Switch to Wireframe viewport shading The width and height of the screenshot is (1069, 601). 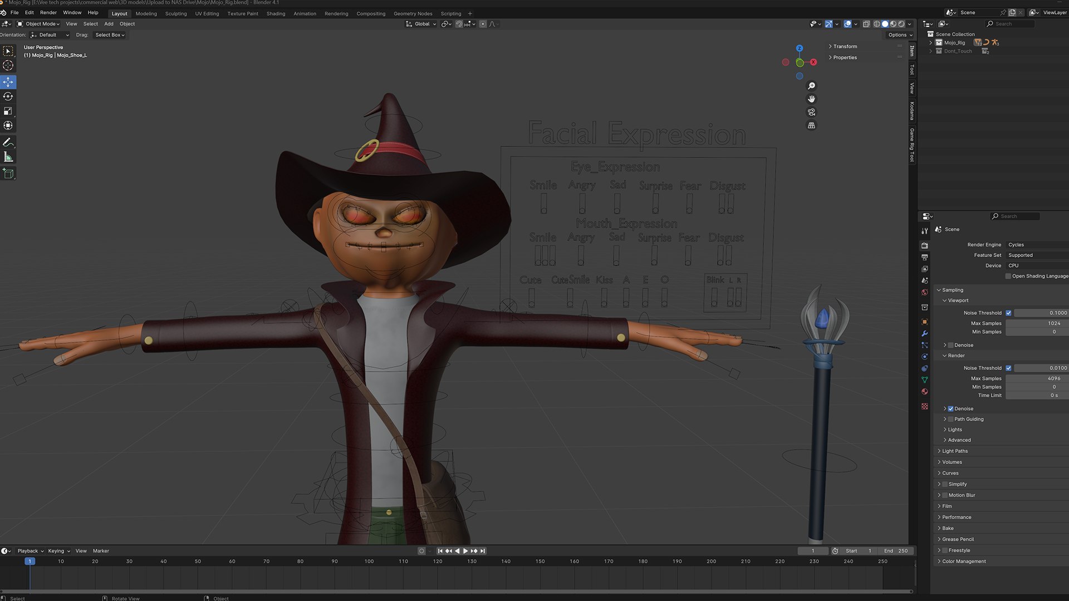876,24
